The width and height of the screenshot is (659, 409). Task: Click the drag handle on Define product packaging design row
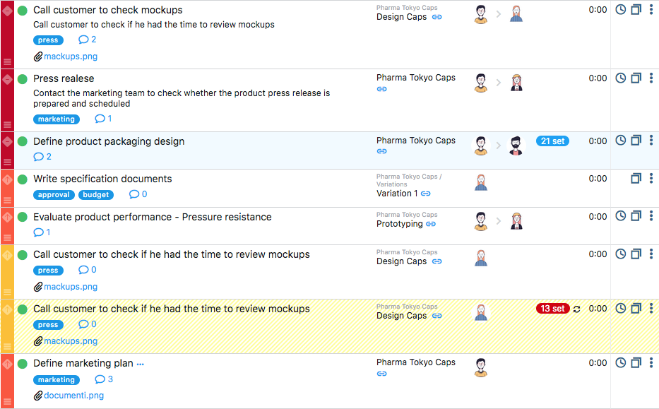point(7,162)
